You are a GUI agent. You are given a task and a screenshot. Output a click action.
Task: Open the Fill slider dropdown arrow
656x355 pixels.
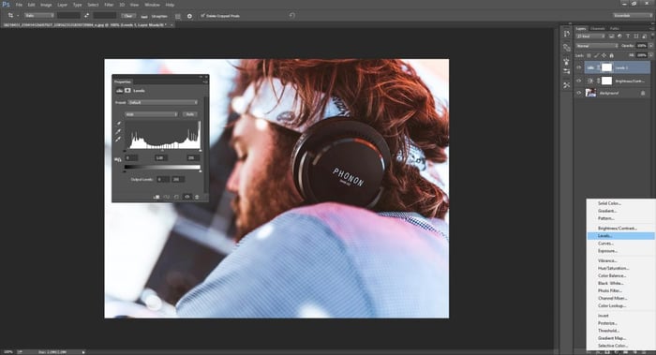650,55
